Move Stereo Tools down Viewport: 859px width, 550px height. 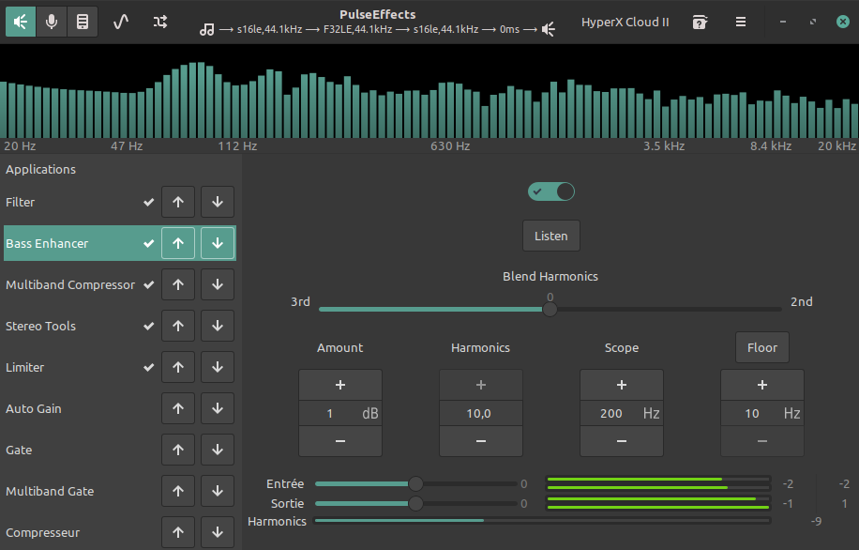[x=218, y=326]
